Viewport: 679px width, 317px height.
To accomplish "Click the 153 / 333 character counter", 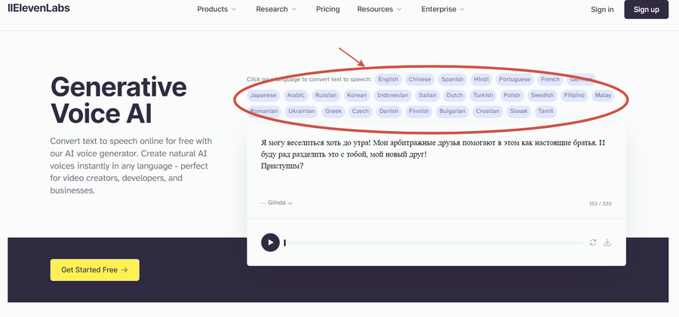I will 601,204.
